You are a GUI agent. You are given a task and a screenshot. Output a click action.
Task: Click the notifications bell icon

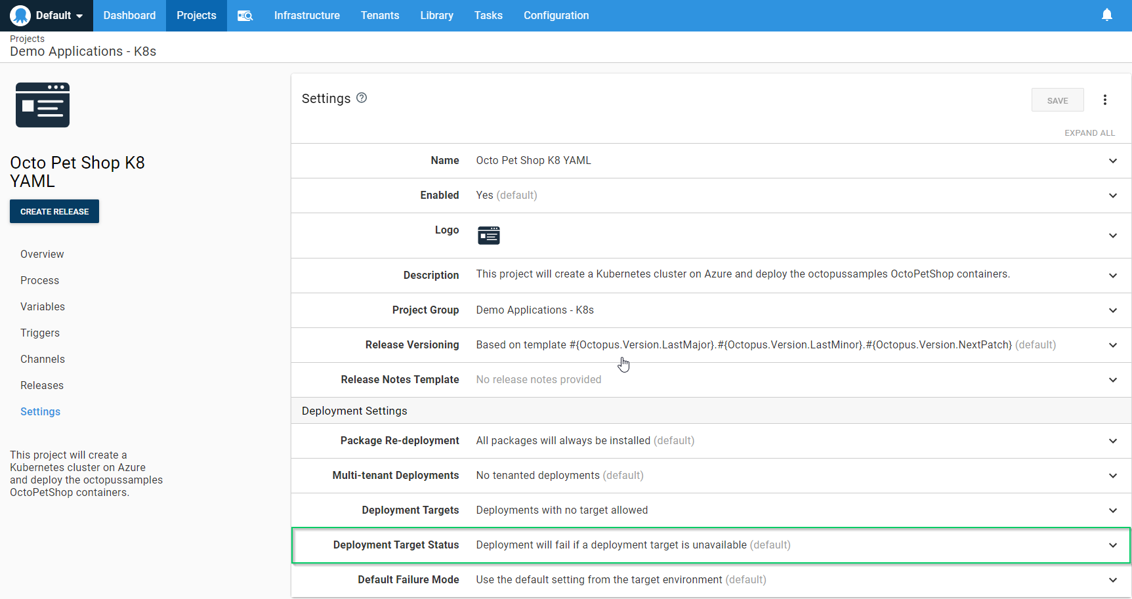click(1106, 15)
